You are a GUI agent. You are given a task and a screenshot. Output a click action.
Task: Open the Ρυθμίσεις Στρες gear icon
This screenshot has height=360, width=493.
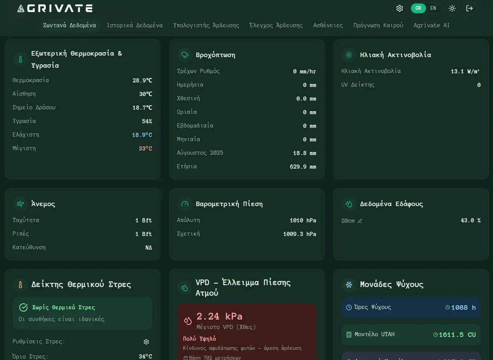(146, 342)
